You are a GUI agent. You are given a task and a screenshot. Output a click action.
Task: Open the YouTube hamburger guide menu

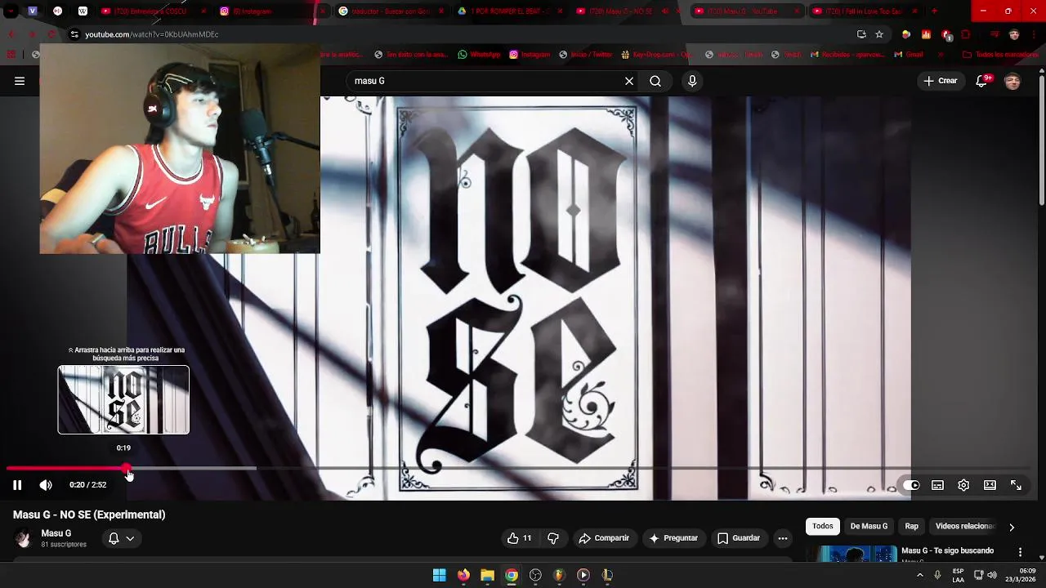point(20,81)
